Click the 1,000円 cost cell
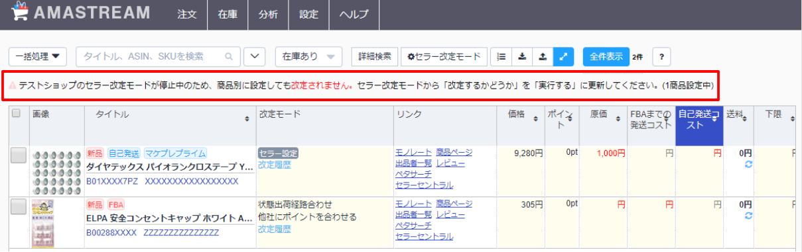 [603, 171]
